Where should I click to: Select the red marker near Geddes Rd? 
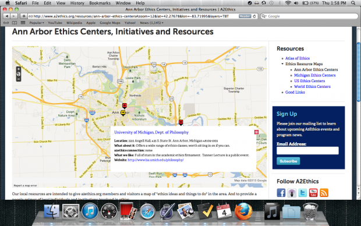click(x=180, y=122)
